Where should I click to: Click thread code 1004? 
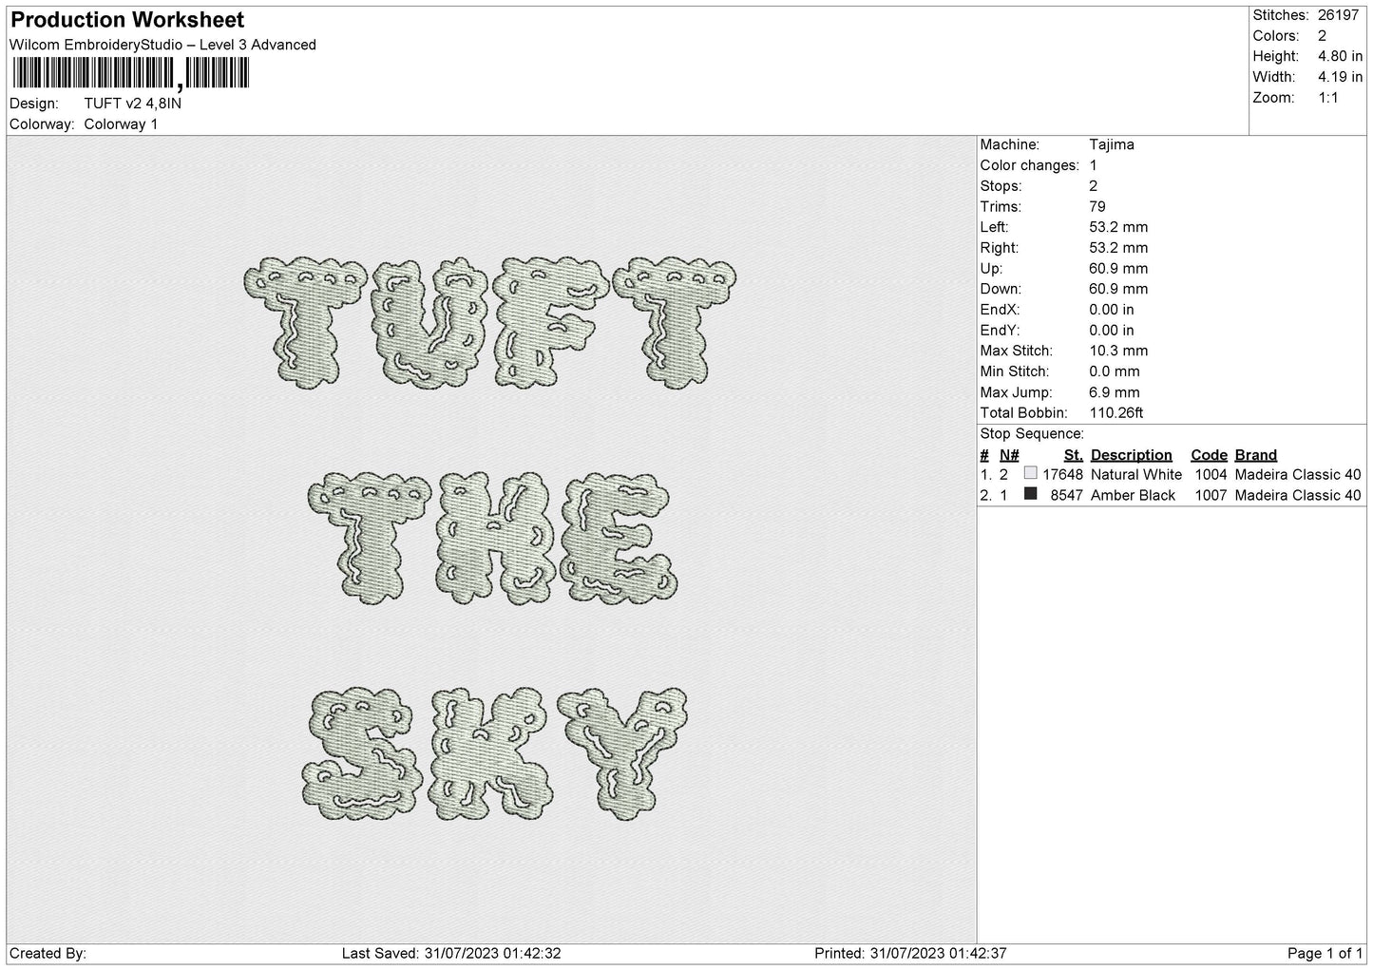[1211, 474]
